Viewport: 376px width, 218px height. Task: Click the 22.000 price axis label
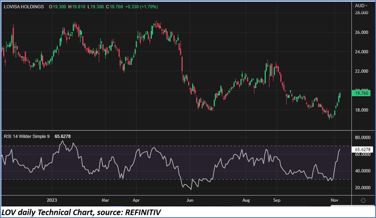[x=361, y=71]
